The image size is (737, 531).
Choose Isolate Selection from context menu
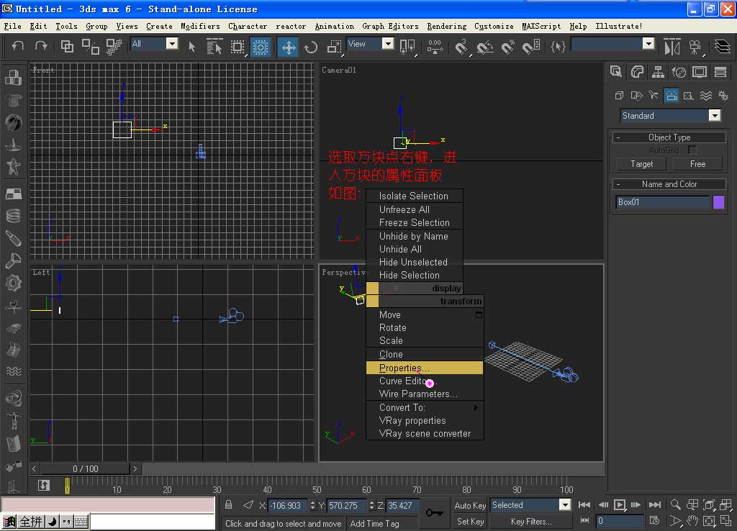click(415, 196)
